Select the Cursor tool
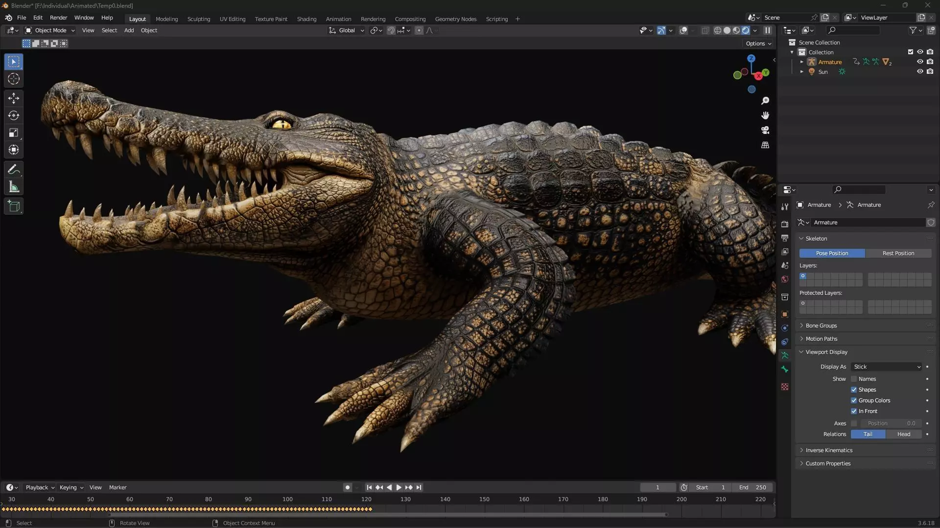The width and height of the screenshot is (940, 528). tap(14, 79)
